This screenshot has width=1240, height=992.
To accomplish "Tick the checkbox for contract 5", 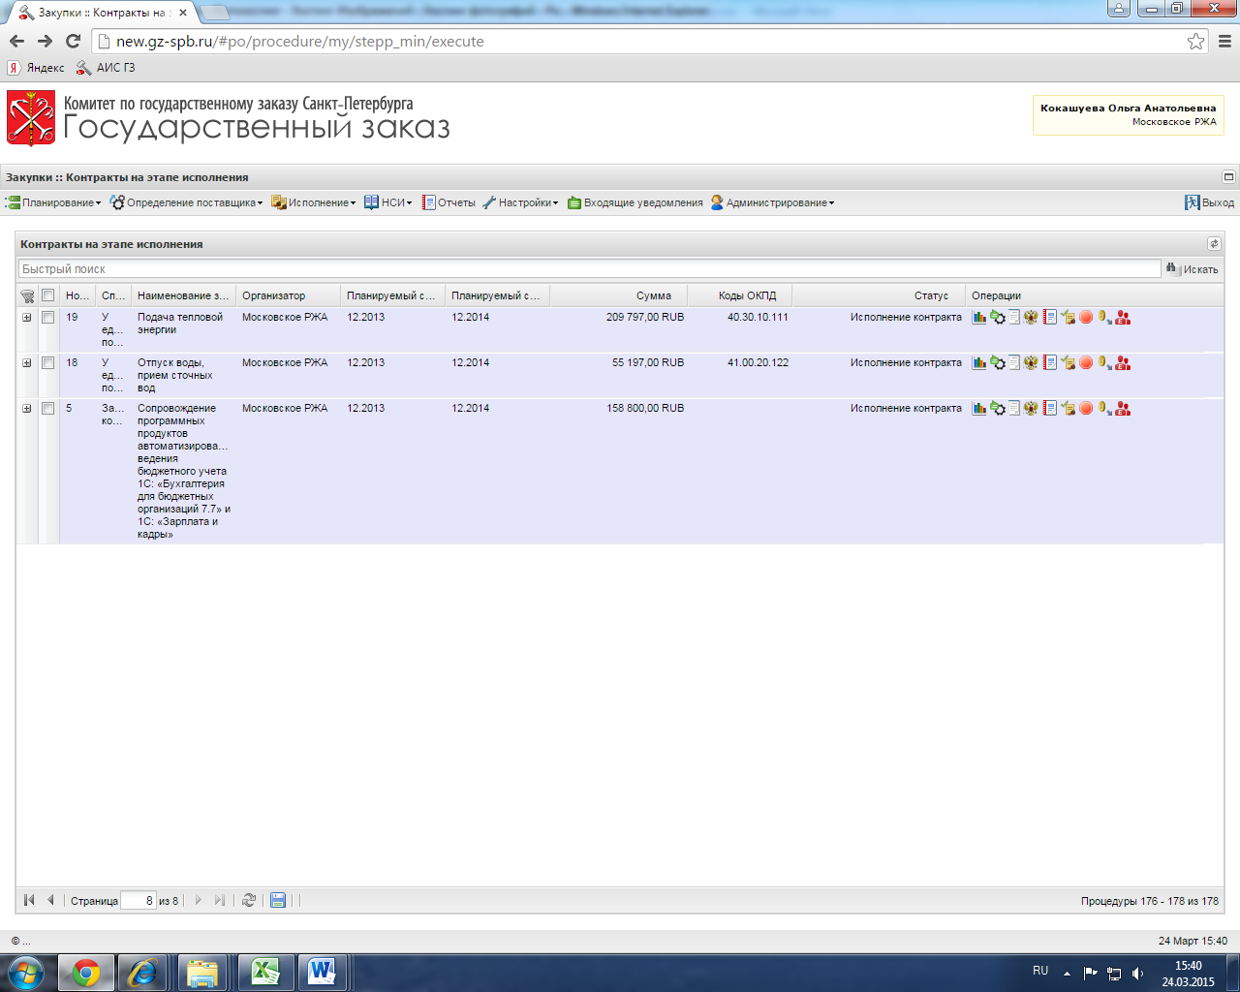I will (47, 409).
